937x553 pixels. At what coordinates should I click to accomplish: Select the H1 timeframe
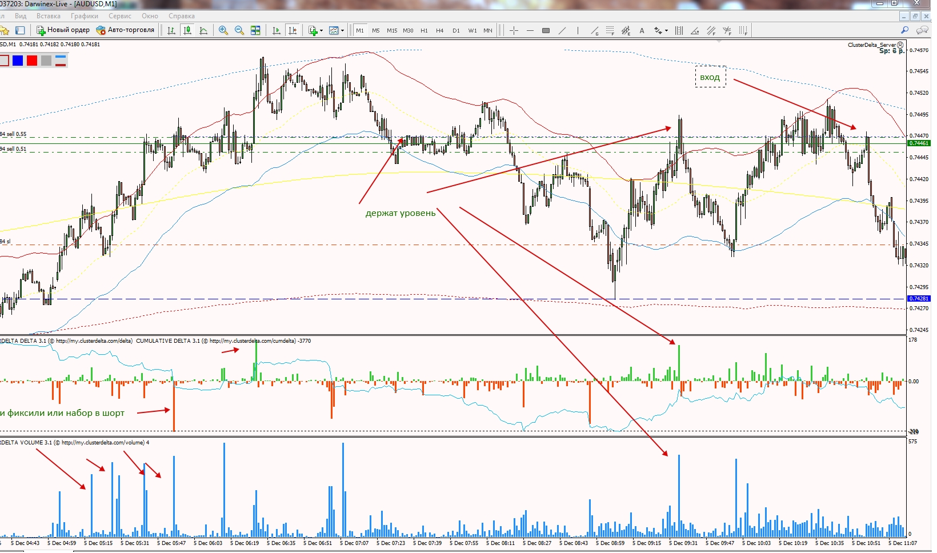424,30
